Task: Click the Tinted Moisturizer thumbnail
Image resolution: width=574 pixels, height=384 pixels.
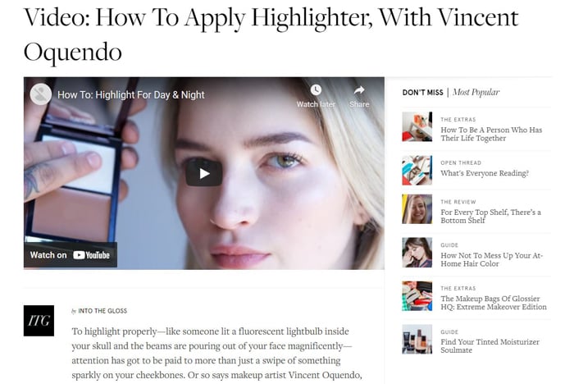Action: [x=417, y=340]
